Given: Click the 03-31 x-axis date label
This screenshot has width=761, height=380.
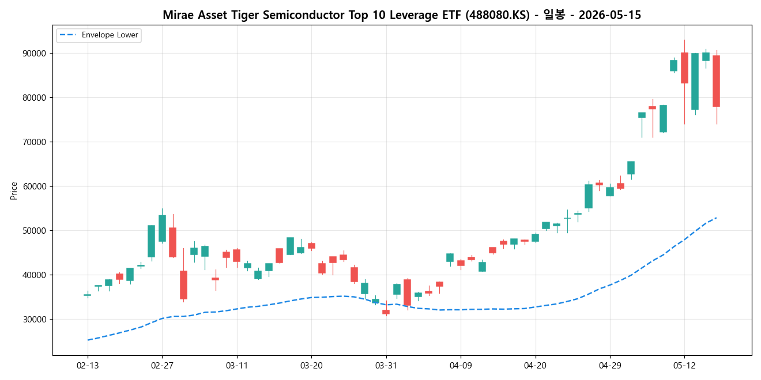Looking at the screenshot, I should tap(386, 366).
